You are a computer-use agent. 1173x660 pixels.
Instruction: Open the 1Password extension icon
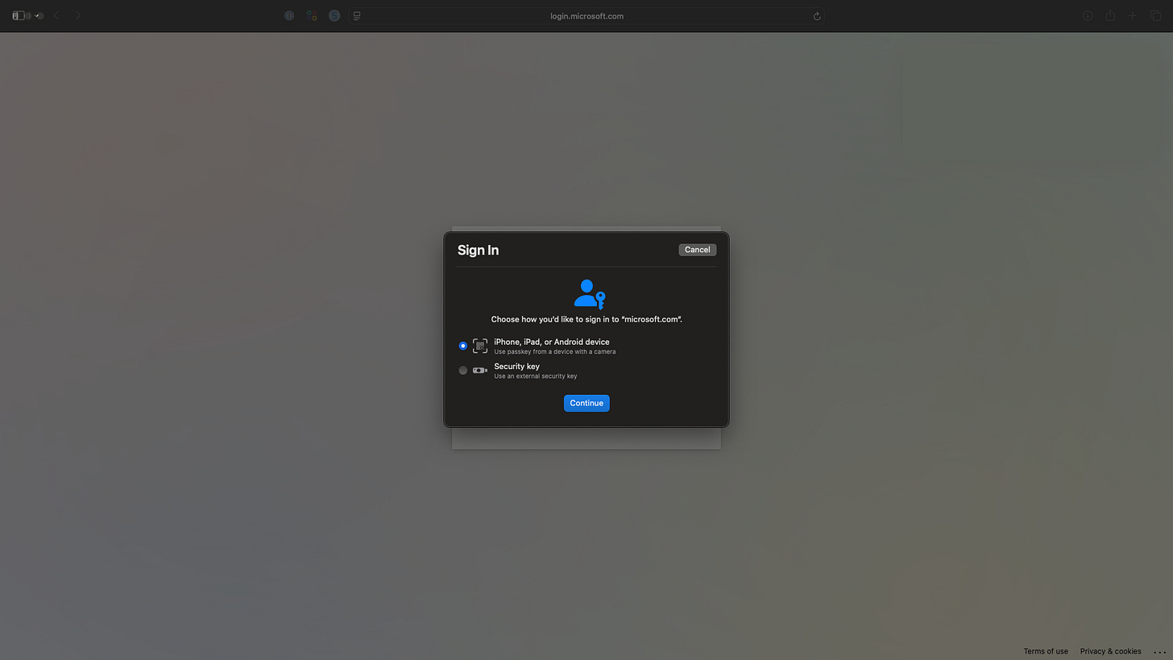click(x=289, y=15)
